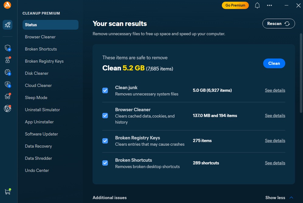Image resolution: width=303 pixels, height=203 pixels.
Task: Click the "137.0 MB and 194 items" value
Action: click(x=215, y=115)
